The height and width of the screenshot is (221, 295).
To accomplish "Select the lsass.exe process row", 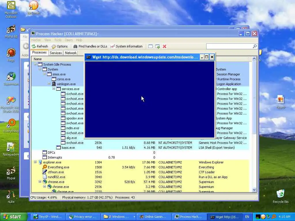I will pyautogui.click(x=140, y=148).
